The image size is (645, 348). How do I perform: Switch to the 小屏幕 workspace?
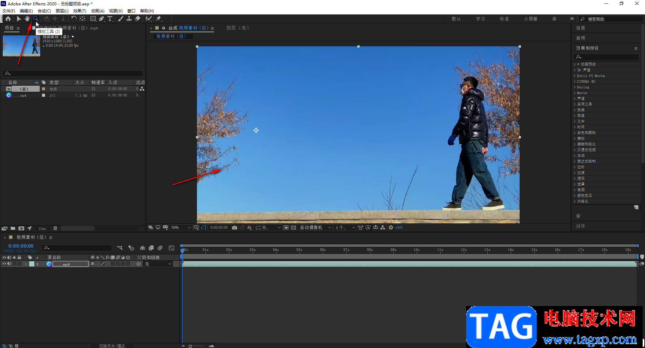tap(530, 19)
